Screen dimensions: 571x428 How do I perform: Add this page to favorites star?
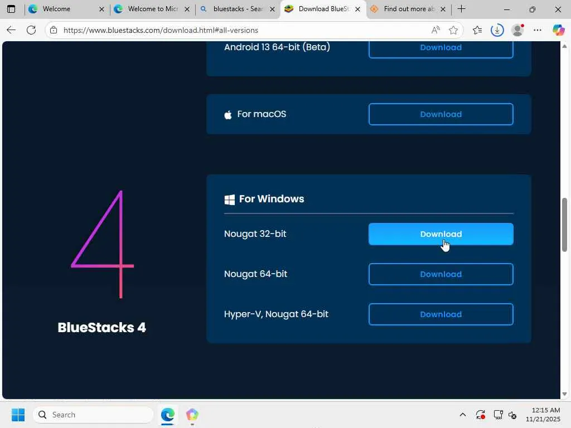453,30
